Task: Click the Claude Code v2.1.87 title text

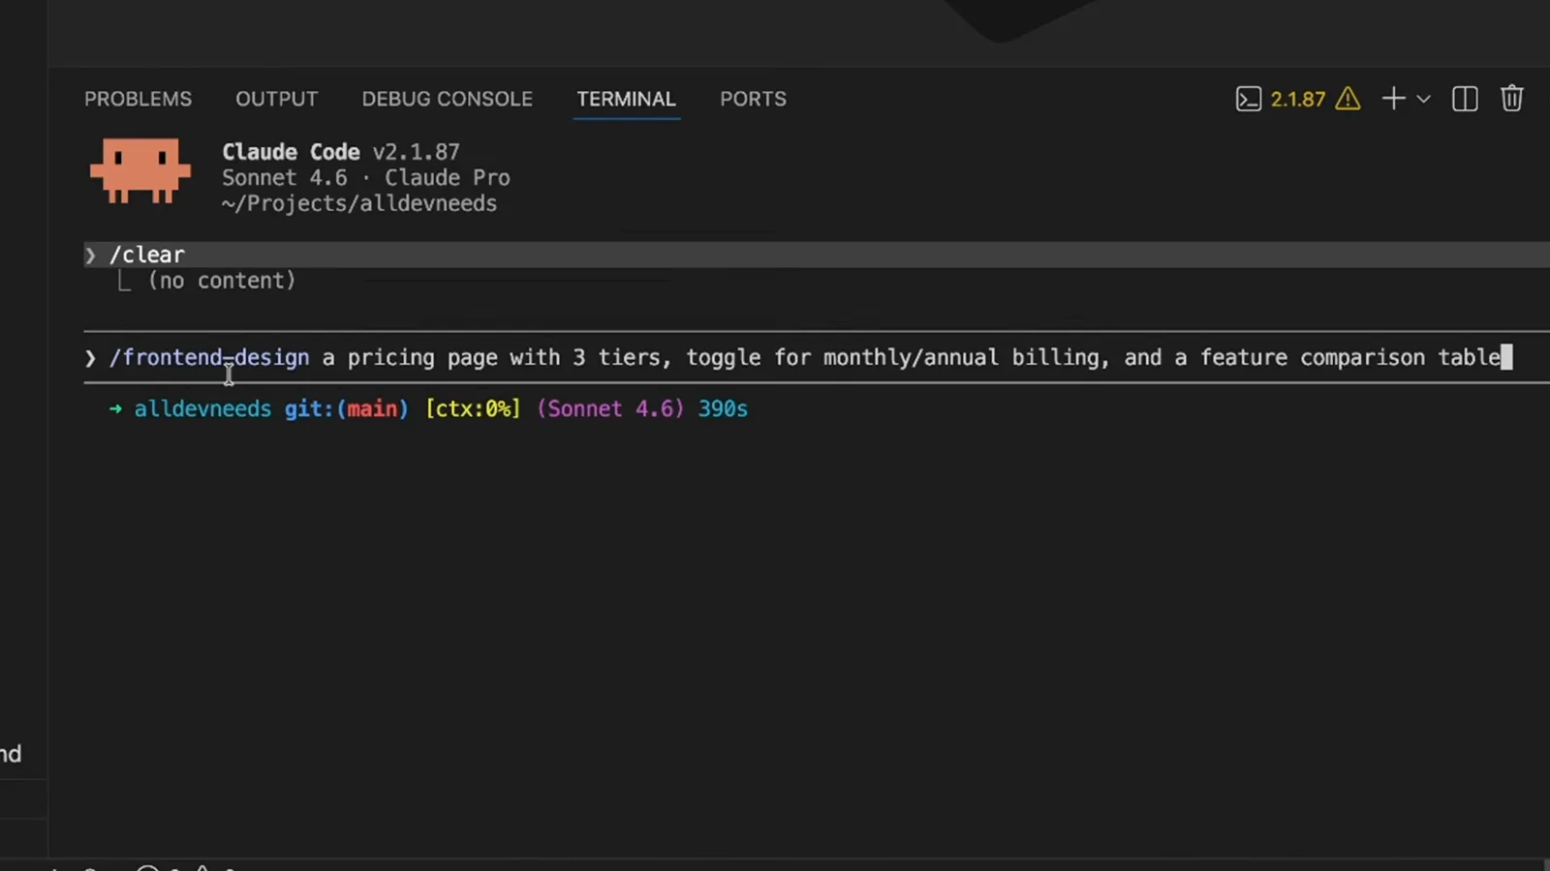Action: click(x=341, y=152)
